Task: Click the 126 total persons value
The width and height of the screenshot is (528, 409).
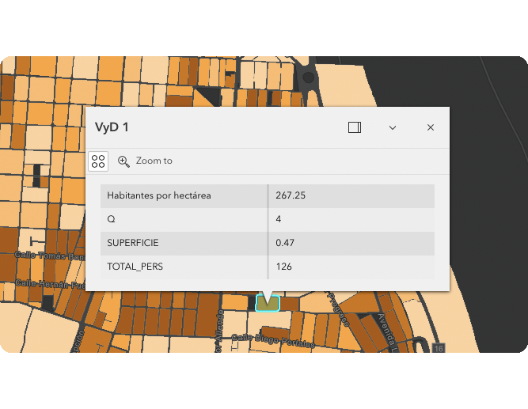Action: tap(283, 267)
